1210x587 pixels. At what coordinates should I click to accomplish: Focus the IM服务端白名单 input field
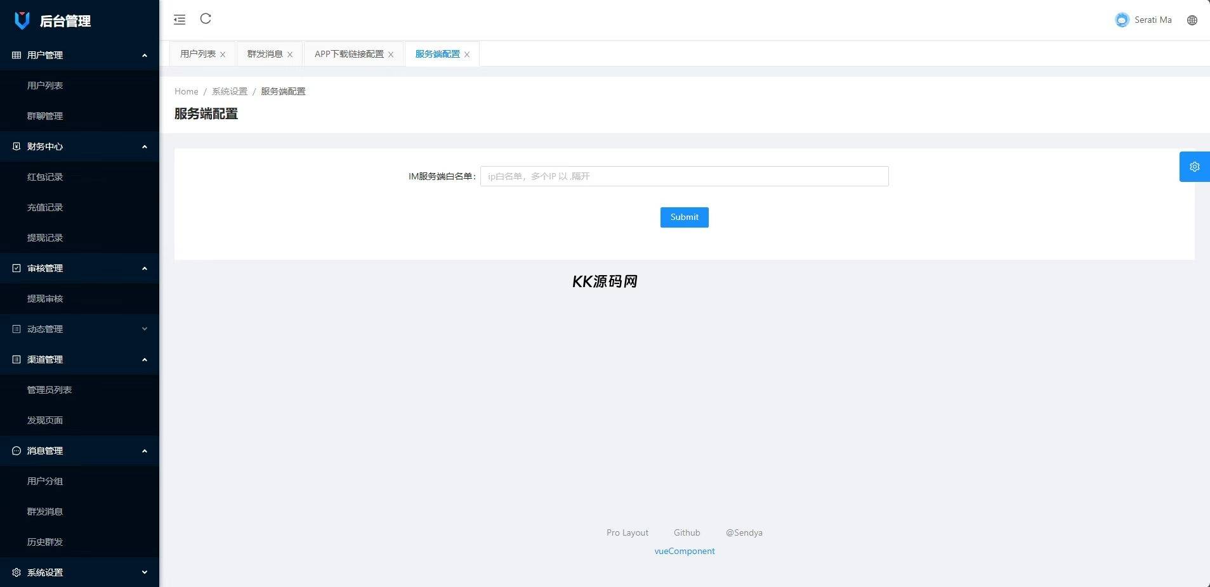pyautogui.click(x=684, y=176)
